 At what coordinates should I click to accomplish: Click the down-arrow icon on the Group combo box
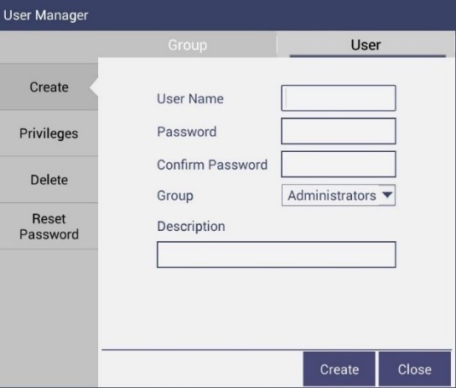(x=387, y=195)
